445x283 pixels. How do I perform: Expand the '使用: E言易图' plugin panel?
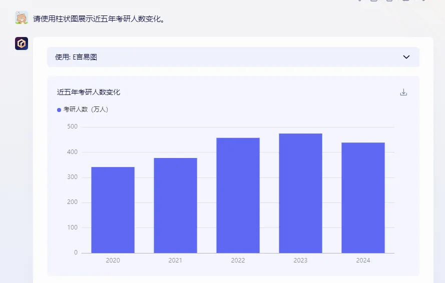pyautogui.click(x=233, y=57)
